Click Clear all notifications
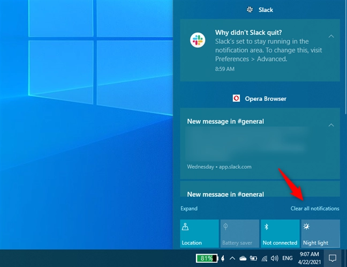The width and height of the screenshot is (347, 267). point(315,209)
